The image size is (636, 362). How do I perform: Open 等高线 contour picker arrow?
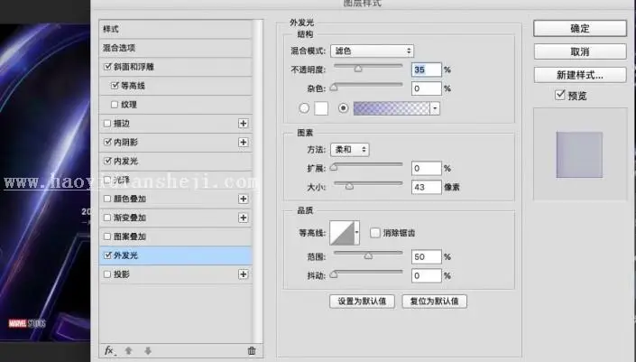(356, 233)
